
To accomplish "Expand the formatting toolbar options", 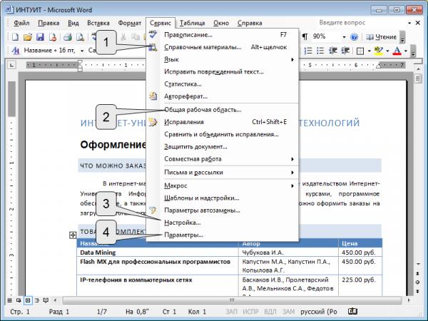I will click(x=413, y=51).
